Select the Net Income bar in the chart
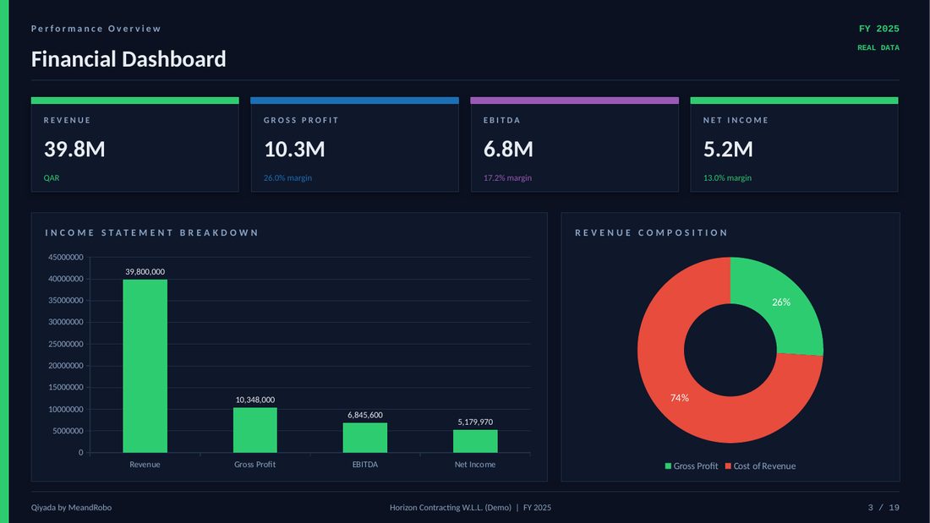This screenshot has height=523, width=930. [475, 441]
